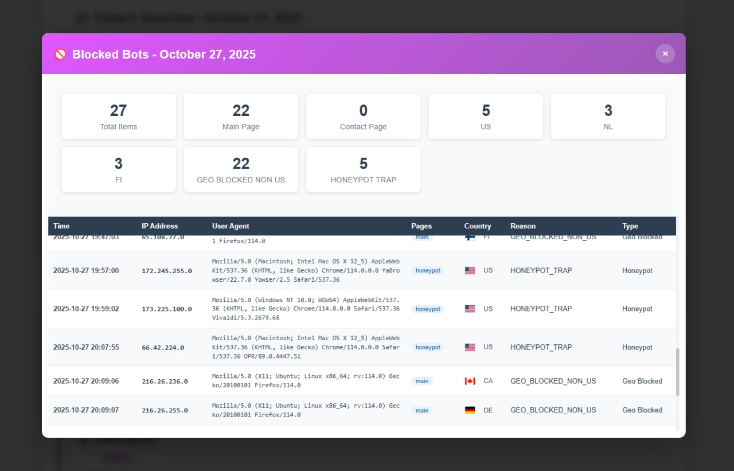Image resolution: width=734 pixels, height=471 pixels.
Task: Click main tag for 216.26.255.0
Action: click(422, 411)
